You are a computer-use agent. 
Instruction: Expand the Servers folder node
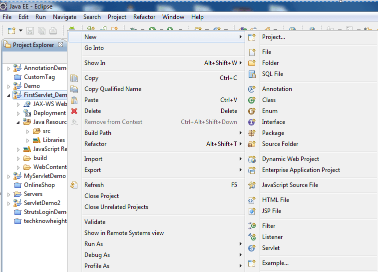8,194
